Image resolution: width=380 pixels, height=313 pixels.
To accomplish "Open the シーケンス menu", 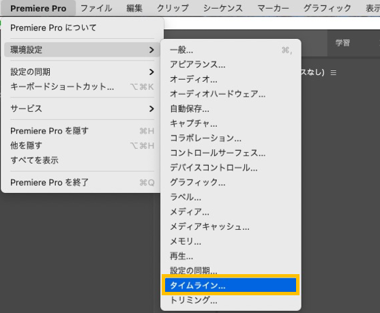I will pyautogui.click(x=223, y=8).
